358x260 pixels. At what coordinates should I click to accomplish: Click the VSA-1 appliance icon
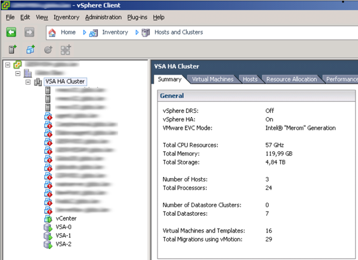coord(48,235)
